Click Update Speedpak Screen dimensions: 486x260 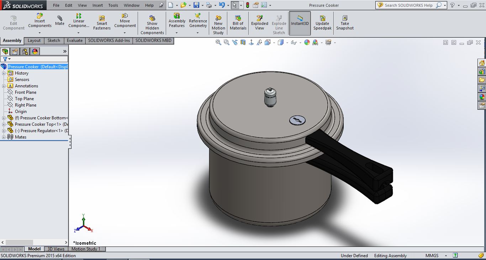(322, 23)
